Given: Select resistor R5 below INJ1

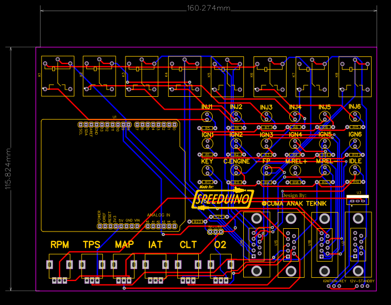Looking at the screenshot, I should point(207,128).
